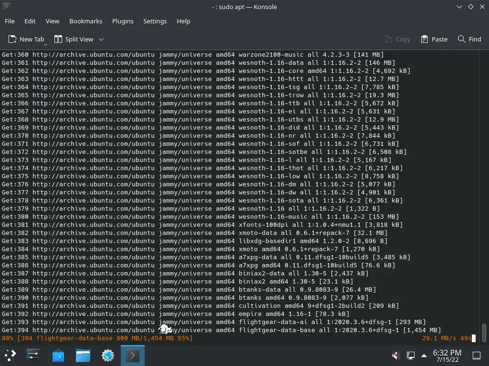Click the line Get:390 btanks amd64
Image resolution: width=489 pixels, height=366 pixels.
point(185,297)
